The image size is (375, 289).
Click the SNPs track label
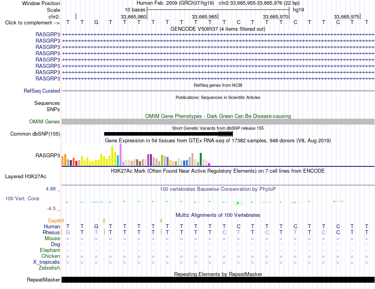(53, 109)
